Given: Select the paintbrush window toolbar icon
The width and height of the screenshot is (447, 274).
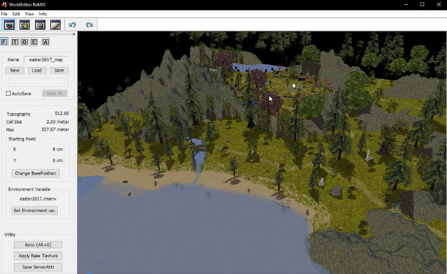Looking at the screenshot, I should pos(55,25).
